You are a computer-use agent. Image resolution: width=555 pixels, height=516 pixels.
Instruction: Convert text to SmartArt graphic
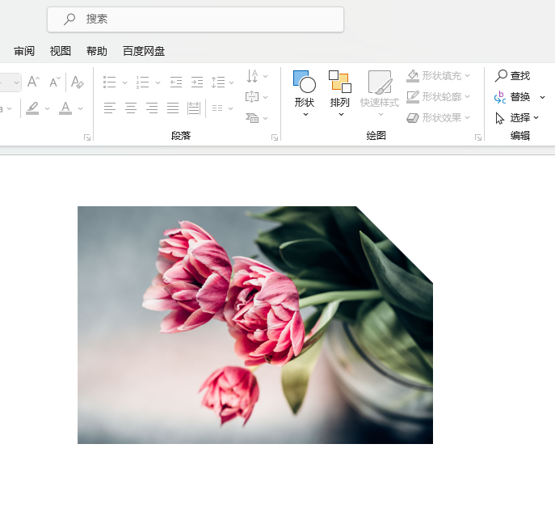pos(252,118)
